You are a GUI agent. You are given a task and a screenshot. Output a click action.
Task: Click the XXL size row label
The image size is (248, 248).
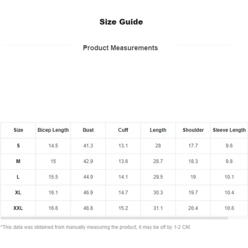click(18, 208)
